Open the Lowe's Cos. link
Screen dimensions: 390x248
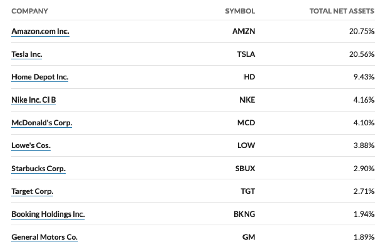[x=31, y=146]
